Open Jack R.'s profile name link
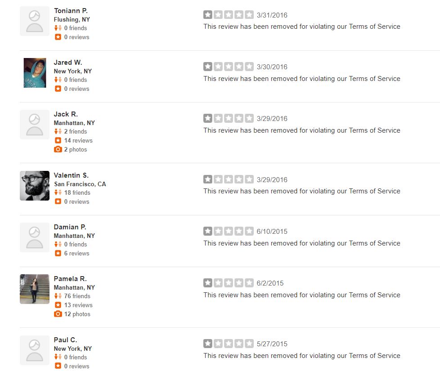The height and width of the screenshot is (371, 440). [x=66, y=114]
